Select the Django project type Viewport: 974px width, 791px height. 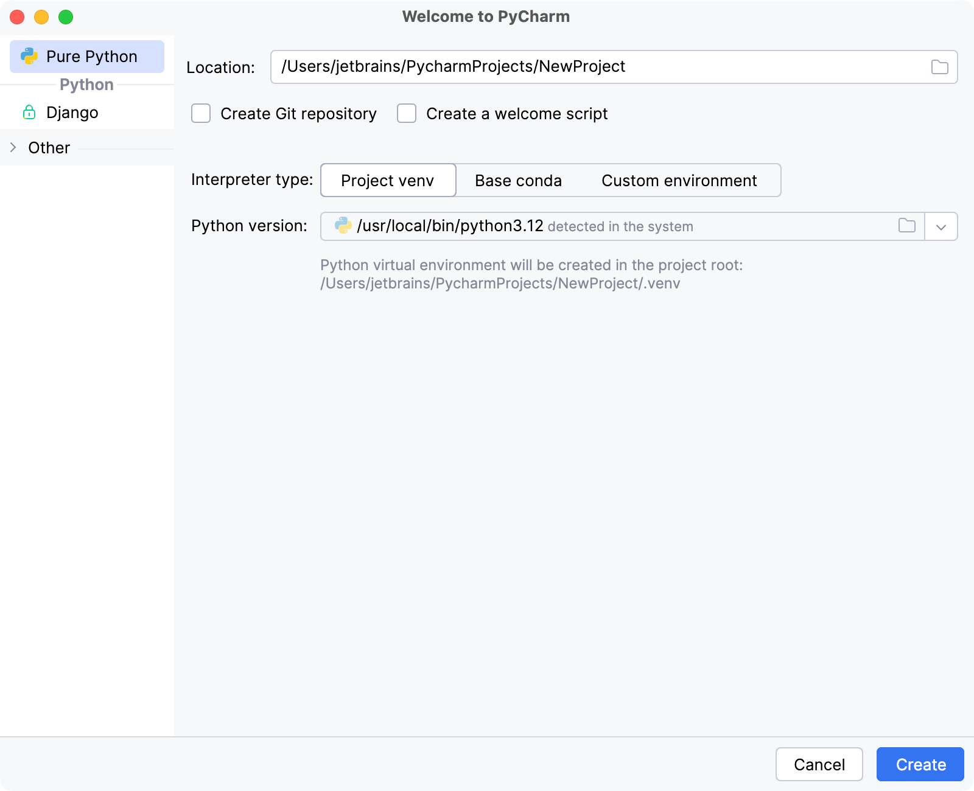(x=72, y=113)
